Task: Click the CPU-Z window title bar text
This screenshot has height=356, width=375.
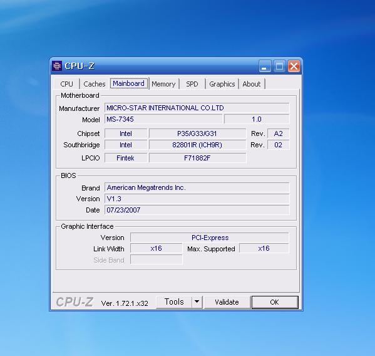Action: click(80, 66)
